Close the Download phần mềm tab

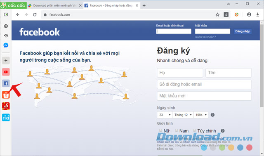[x=80, y=5]
